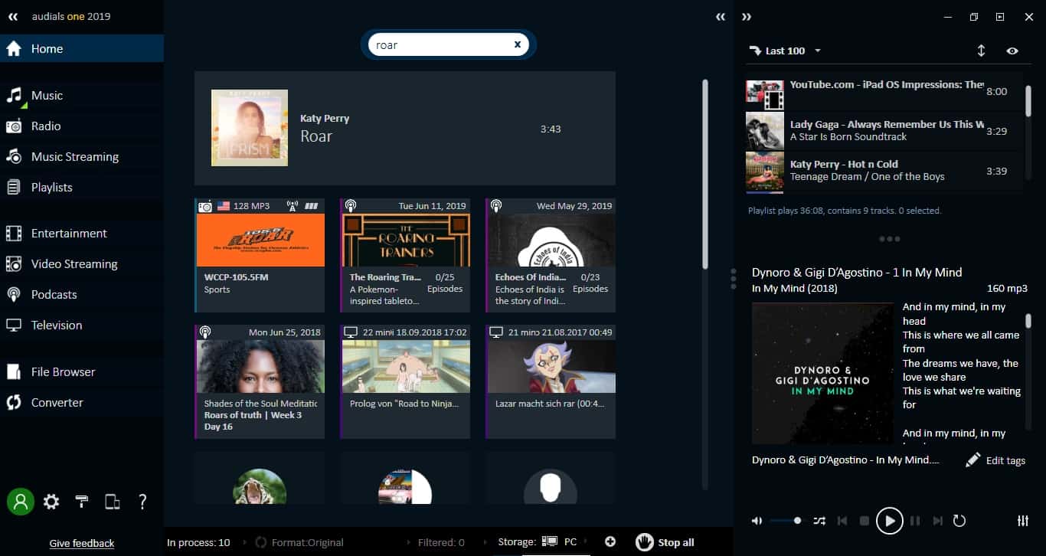This screenshot has width=1046, height=556.
Task: Click the three dots panel divider handle
Action: (890, 239)
